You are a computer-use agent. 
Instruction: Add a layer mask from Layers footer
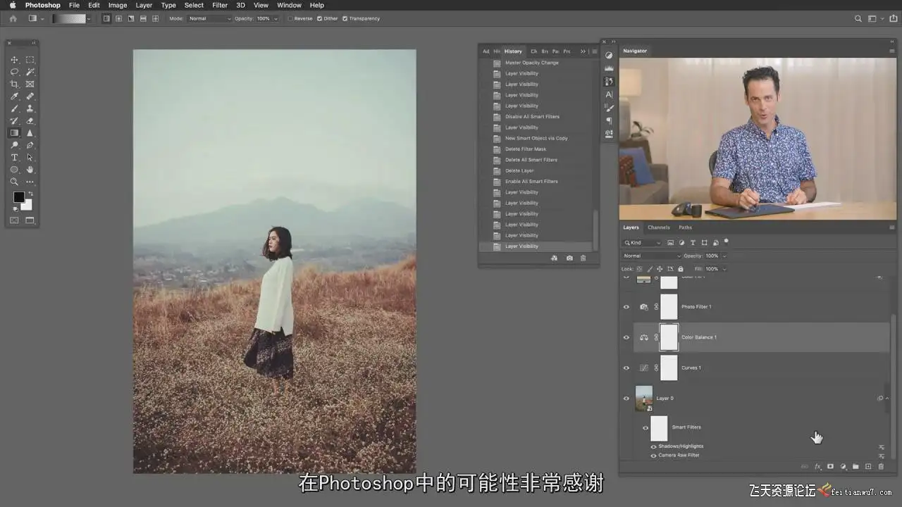831,466
